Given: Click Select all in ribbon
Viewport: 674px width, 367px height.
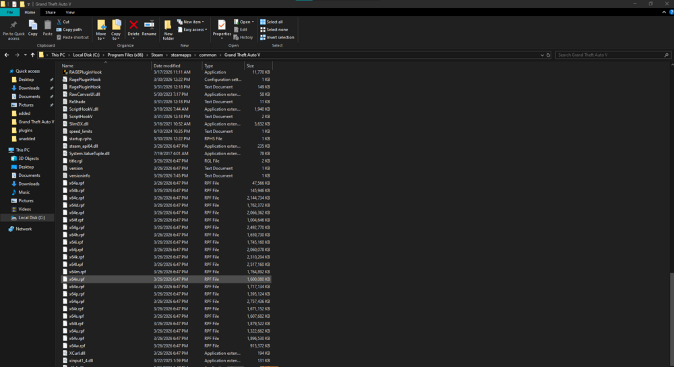Looking at the screenshot, I should coord(271,22).
